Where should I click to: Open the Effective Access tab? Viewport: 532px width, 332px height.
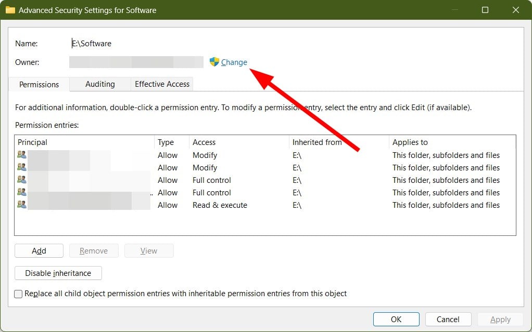pos(162,84)
